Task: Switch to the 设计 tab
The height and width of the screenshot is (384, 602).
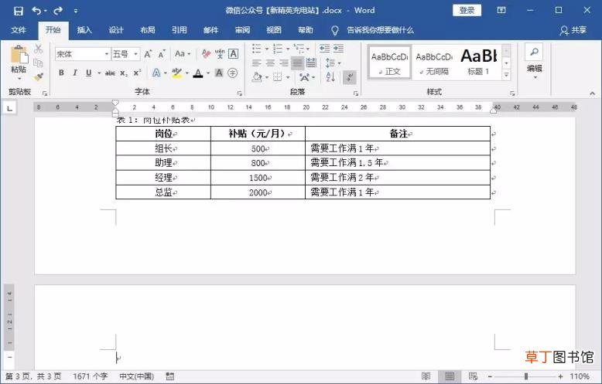Action: pos(116,30)
